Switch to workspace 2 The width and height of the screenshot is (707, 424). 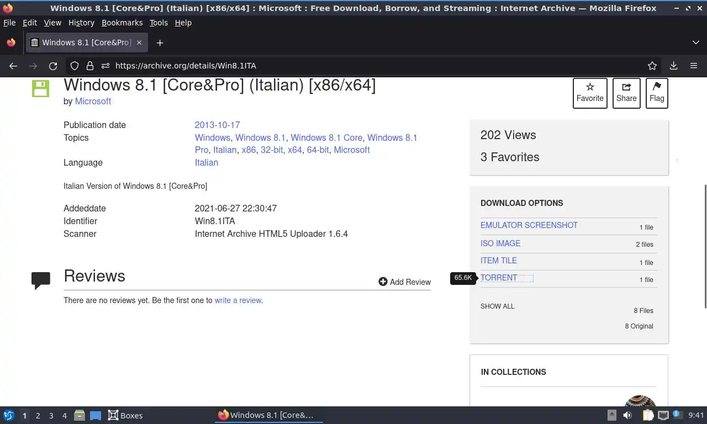coord(38,416)
